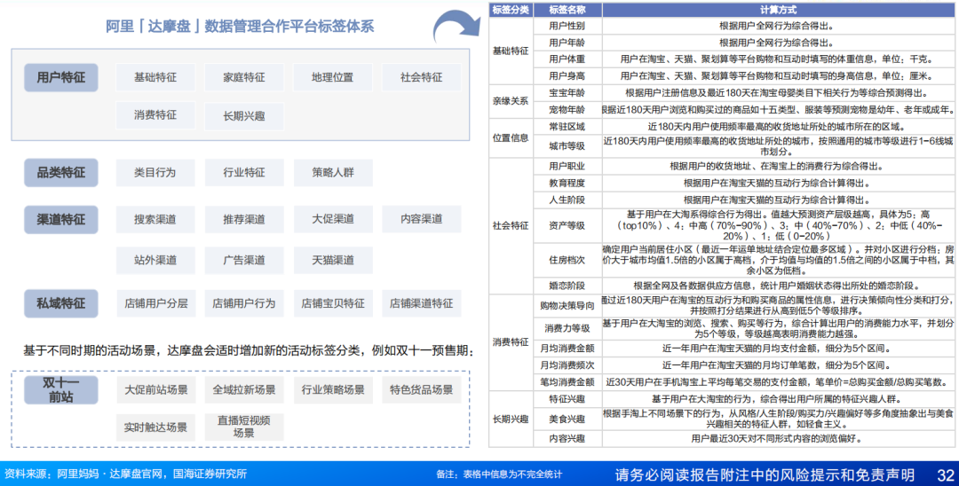Click the 站外渠道 tag box

click(155, 260)
